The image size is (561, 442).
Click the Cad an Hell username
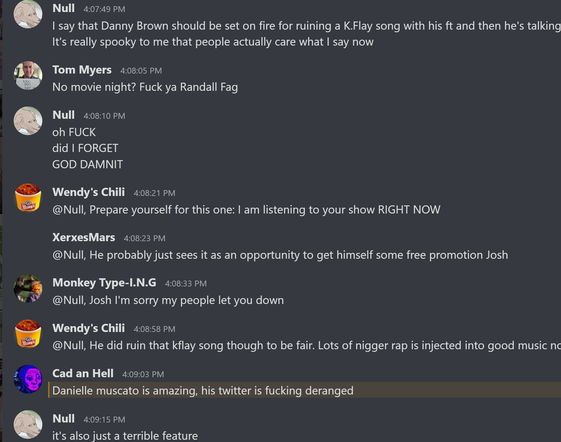83,374
